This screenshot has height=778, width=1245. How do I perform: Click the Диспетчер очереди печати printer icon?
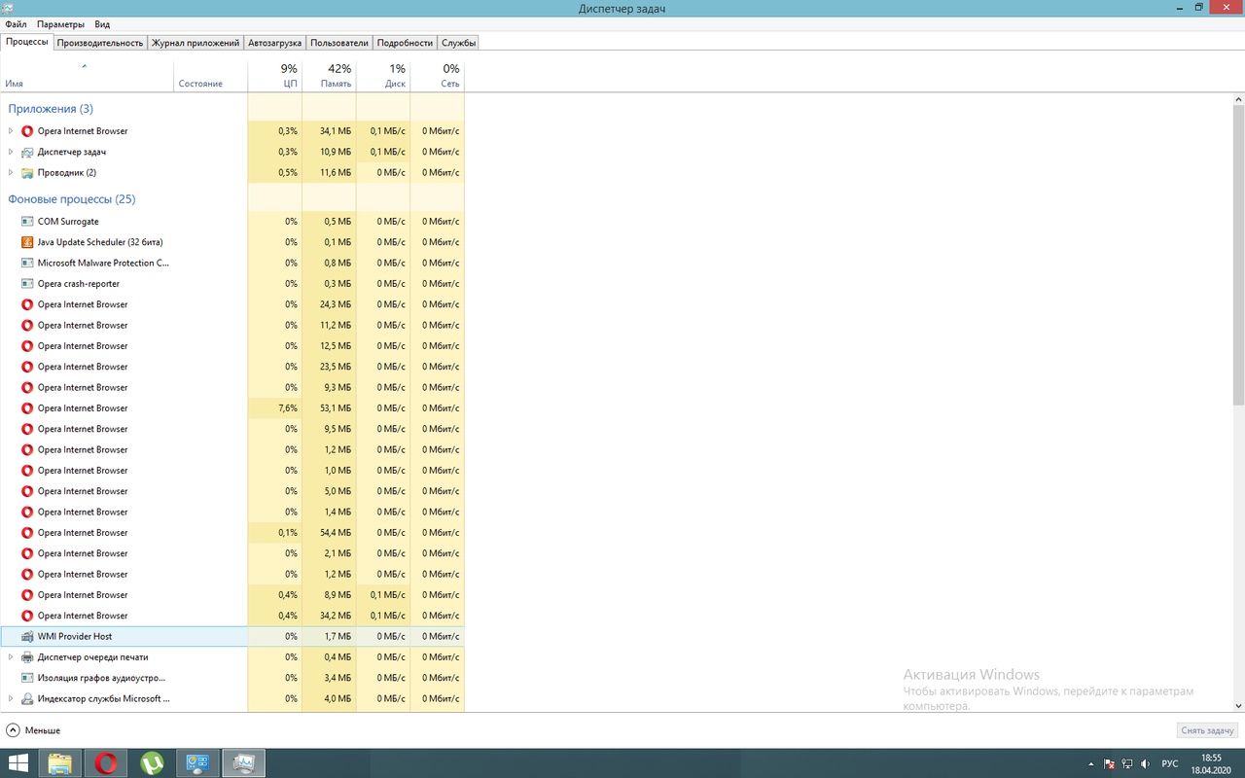(27, 657)
